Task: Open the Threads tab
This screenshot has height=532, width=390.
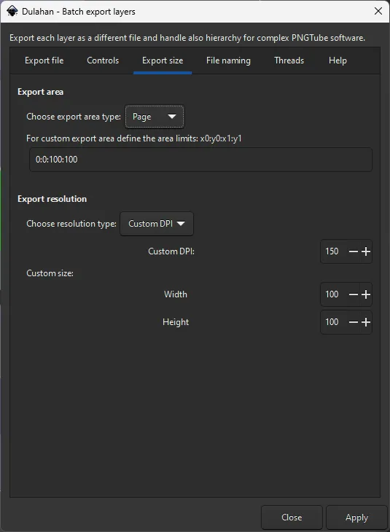Action: (x=289, y=60)
